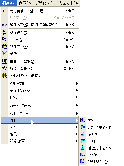Image resolution: width=124 pixels, height=166 pixels.
Task: Click the Ctrl+A shortcut text
Action: [x=69, y=61]
